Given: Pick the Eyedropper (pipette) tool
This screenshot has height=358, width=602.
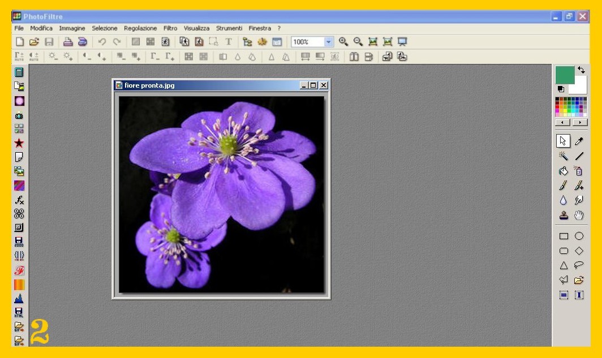Looking at the screenshot, I should 579,141.
